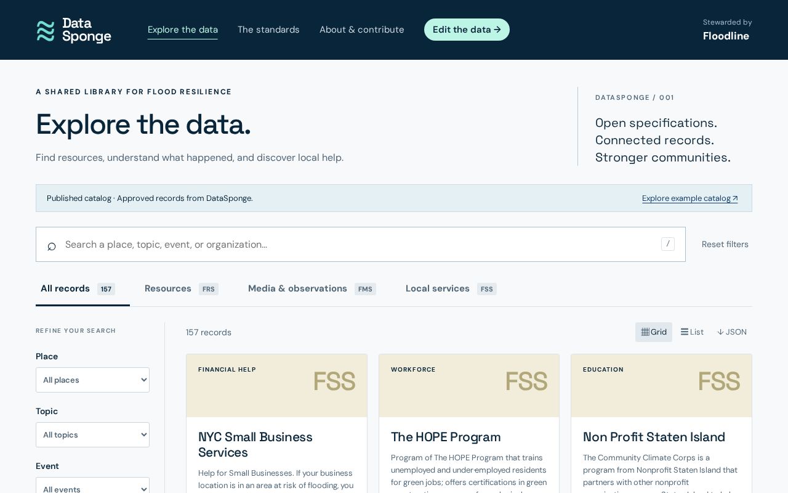Click the Data Sponge wave logo icon
The image size is (788, 493).
(x=46, y=31)
